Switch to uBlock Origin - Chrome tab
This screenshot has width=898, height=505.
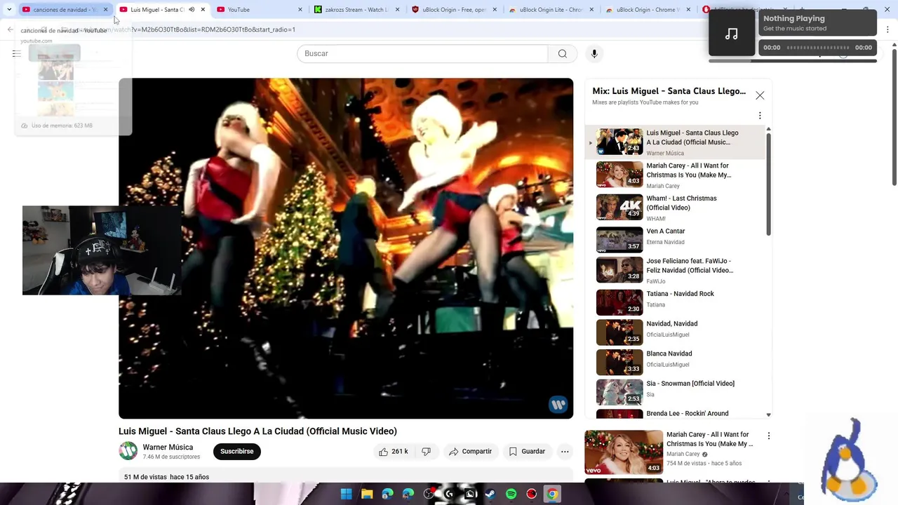648,10
